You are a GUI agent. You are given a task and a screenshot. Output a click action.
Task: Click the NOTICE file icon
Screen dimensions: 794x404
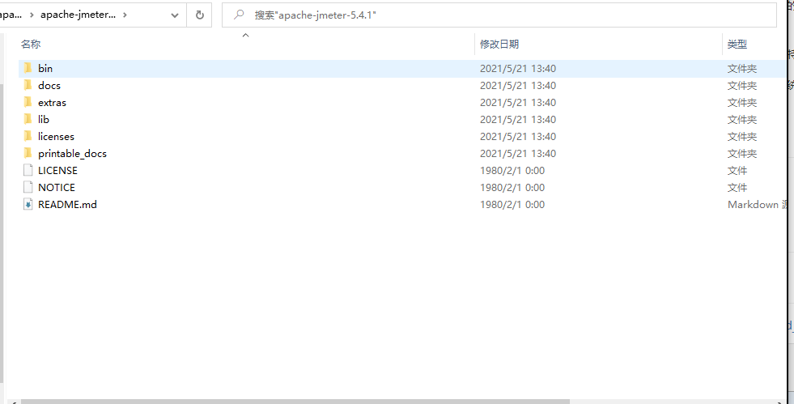click(x=28, y=187)
